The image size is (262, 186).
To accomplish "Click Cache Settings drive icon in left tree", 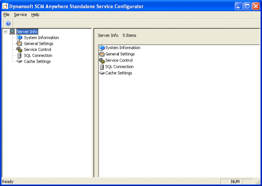I will (19, 61).
